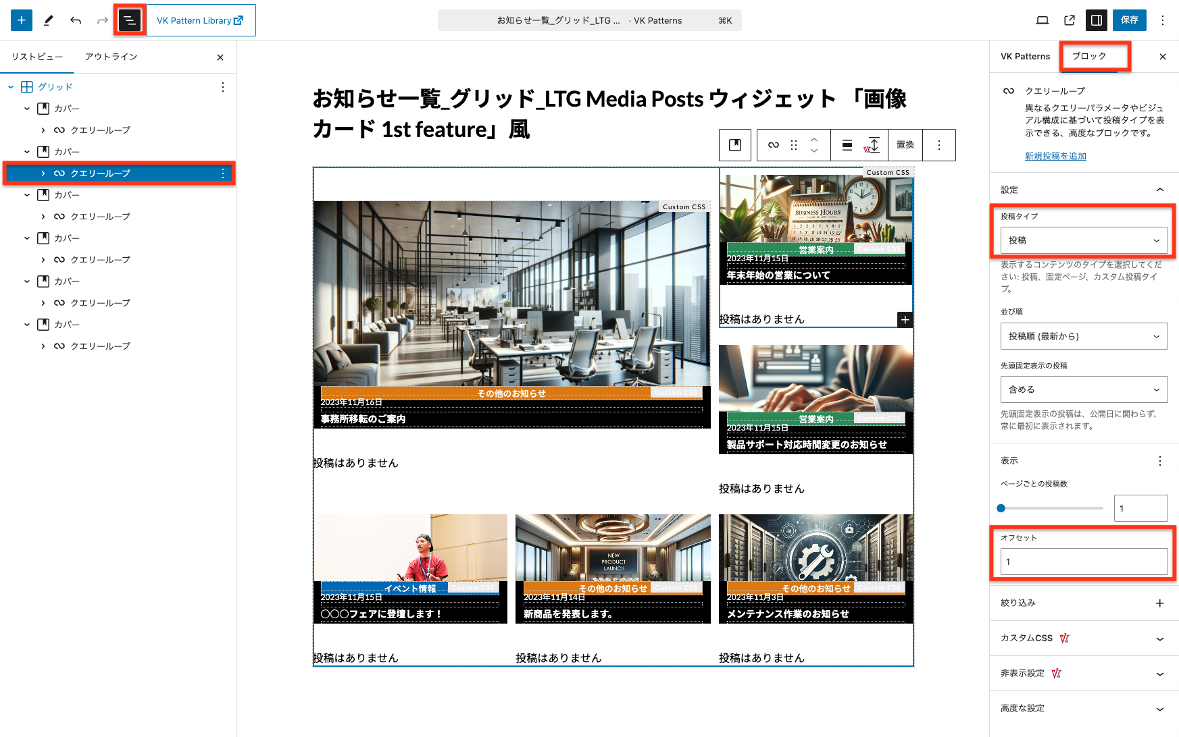Select the pencil tools icon
The width and height of the screenshot is (1179, 737).
[x=49, y=20]
